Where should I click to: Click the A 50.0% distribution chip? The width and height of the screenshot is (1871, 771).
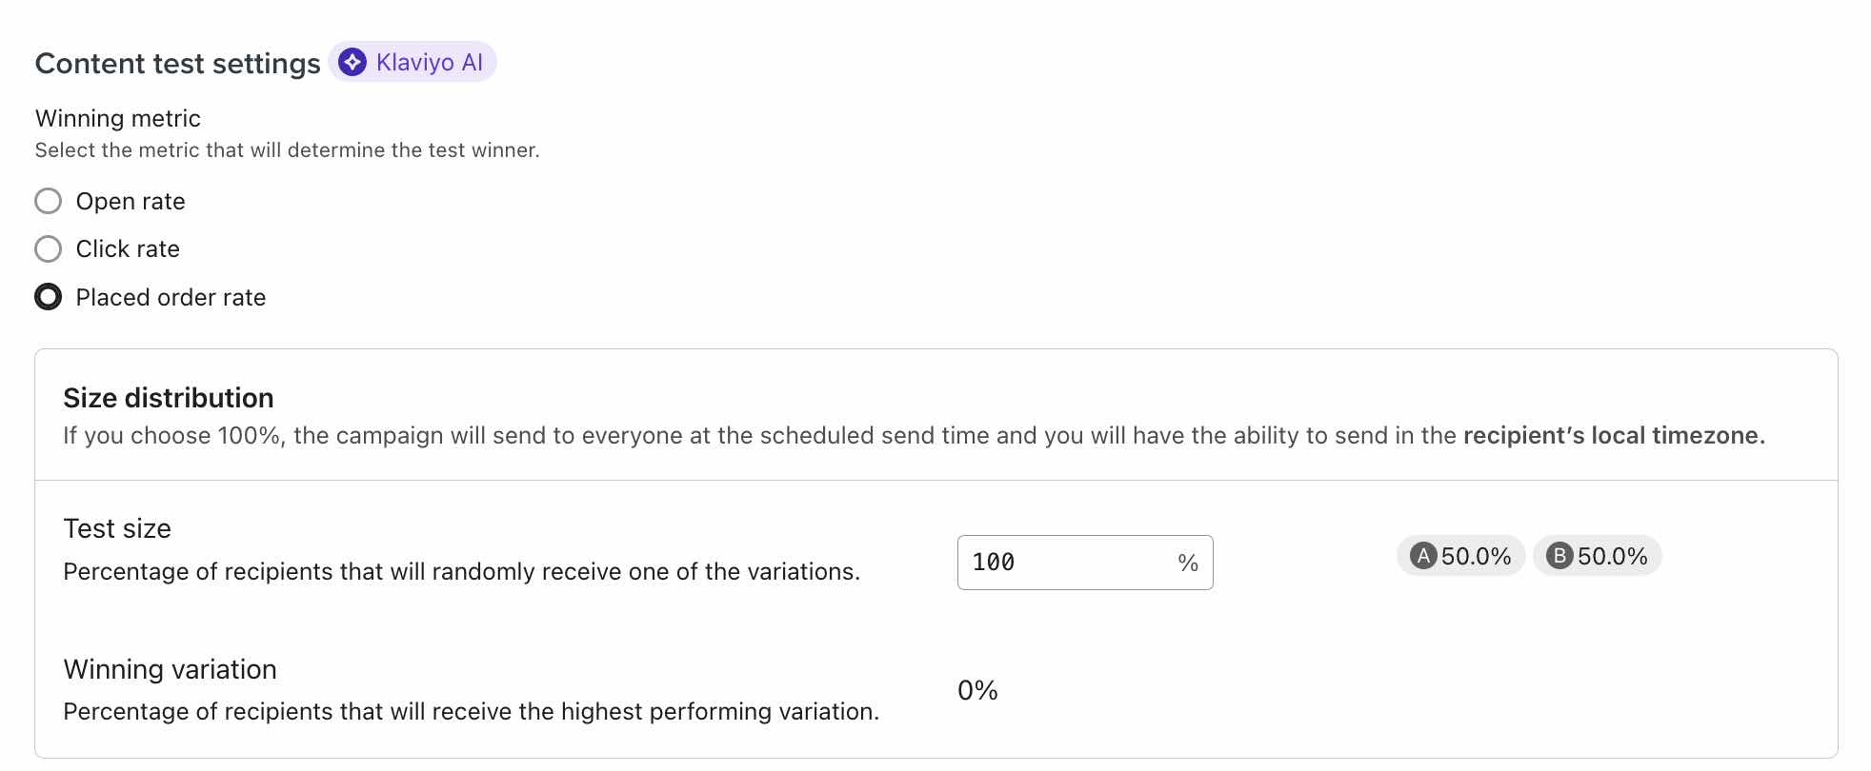point(1460,556)
